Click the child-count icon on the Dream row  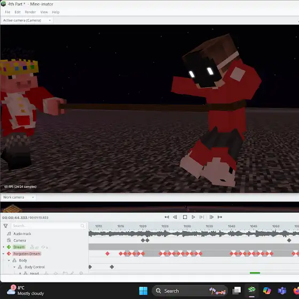[32, 247]
